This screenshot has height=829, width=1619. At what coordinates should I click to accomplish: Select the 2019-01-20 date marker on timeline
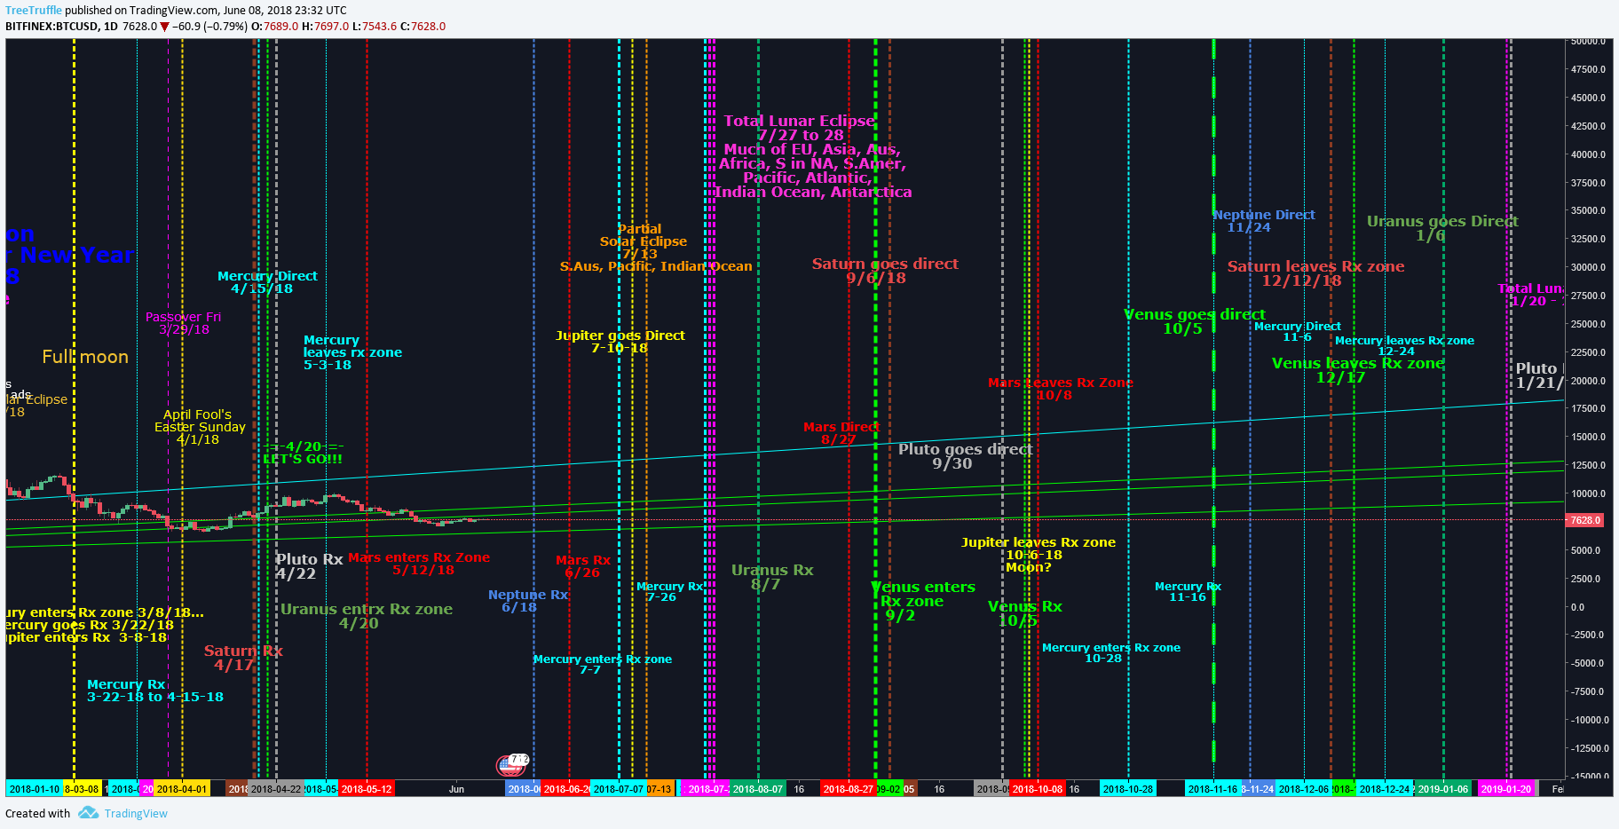1506,789
